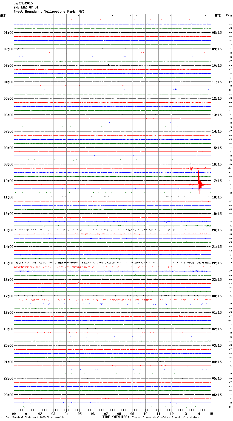Click the TIME (MINUTES) axis title

[x=116, y=417]
